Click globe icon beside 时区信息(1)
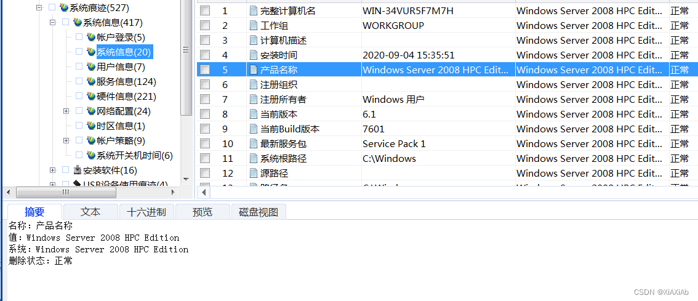 91,126
